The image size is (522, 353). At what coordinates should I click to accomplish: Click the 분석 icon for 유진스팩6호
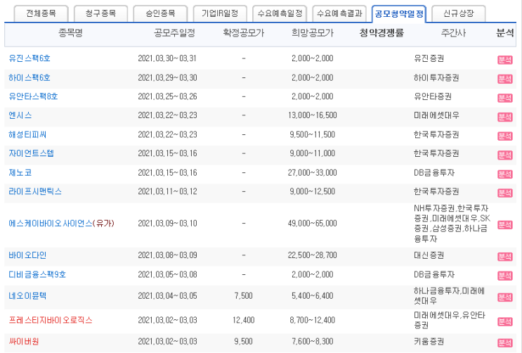tap(504, 60)
